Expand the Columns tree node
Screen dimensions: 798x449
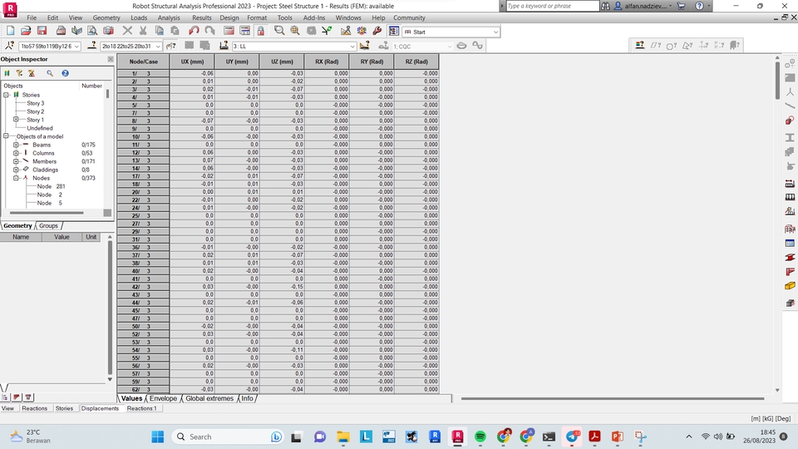coord(16,153)
